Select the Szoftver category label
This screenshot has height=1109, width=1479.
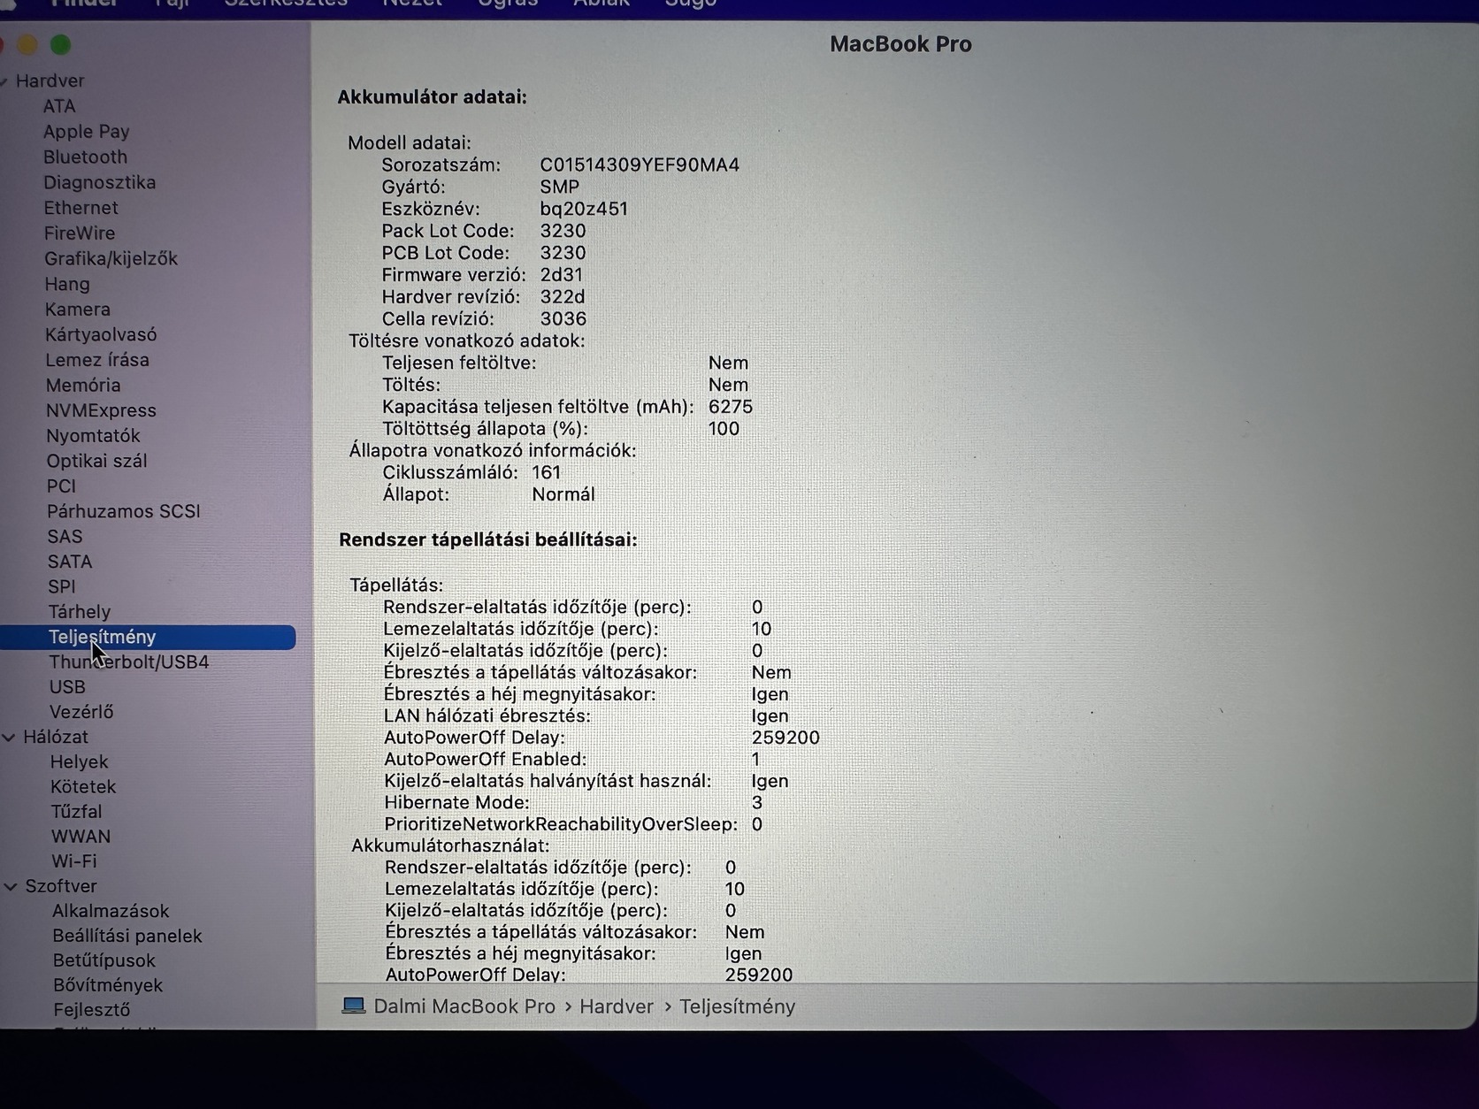click(x=61, y=886)
